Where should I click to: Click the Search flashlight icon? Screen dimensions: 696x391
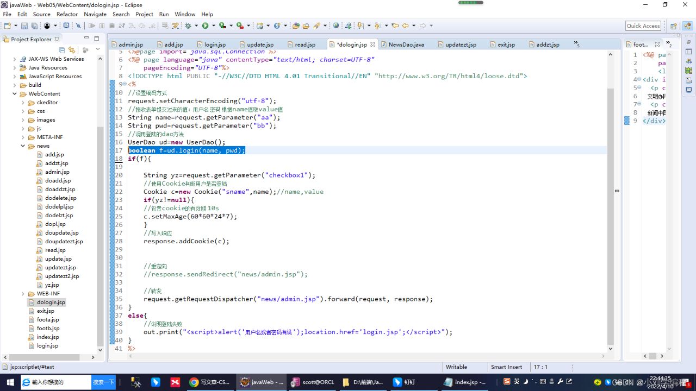coord(316,26)
